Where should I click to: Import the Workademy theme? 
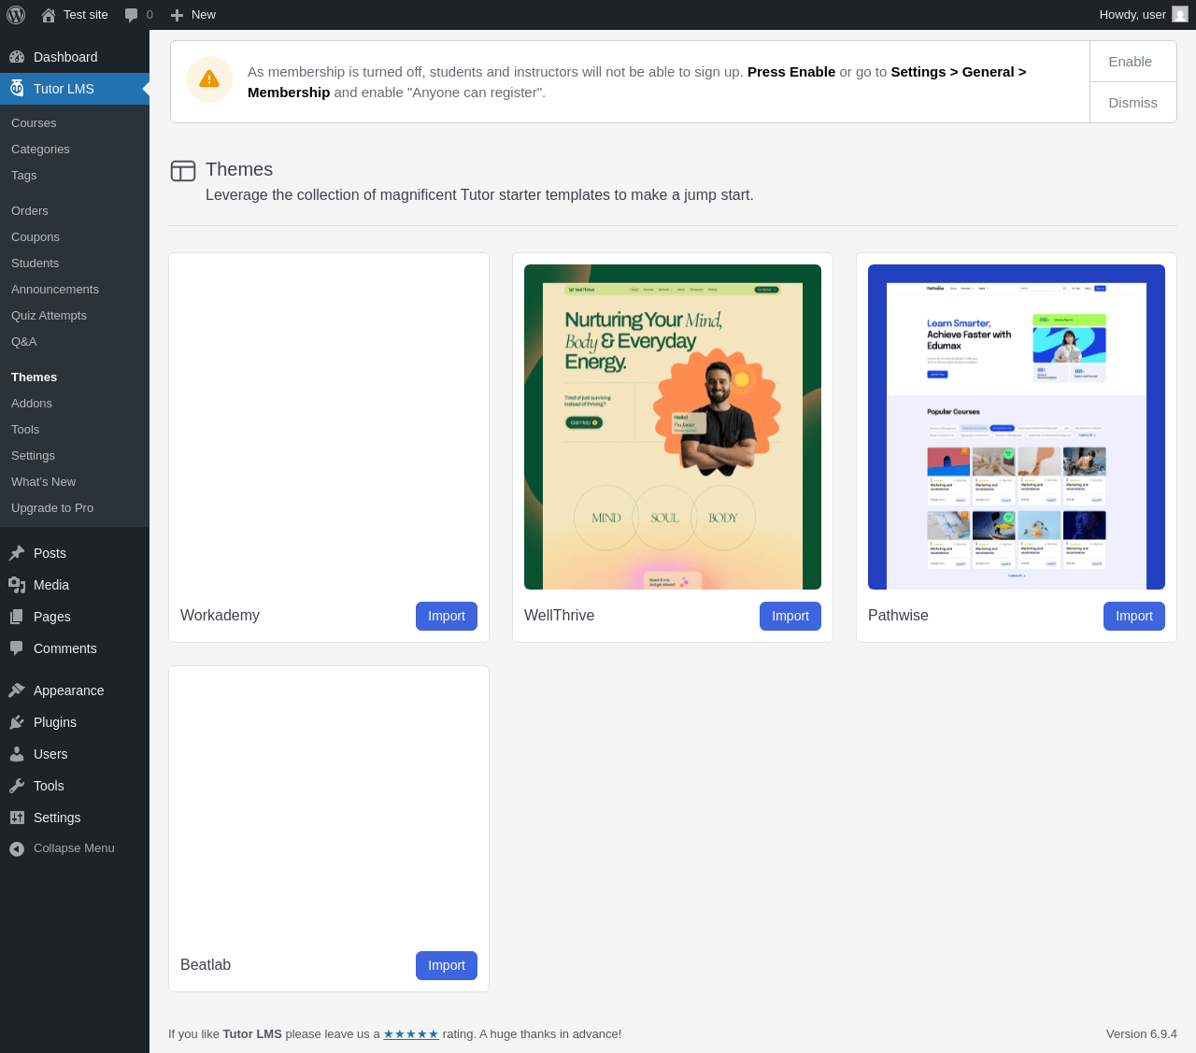tap(447, 617)
